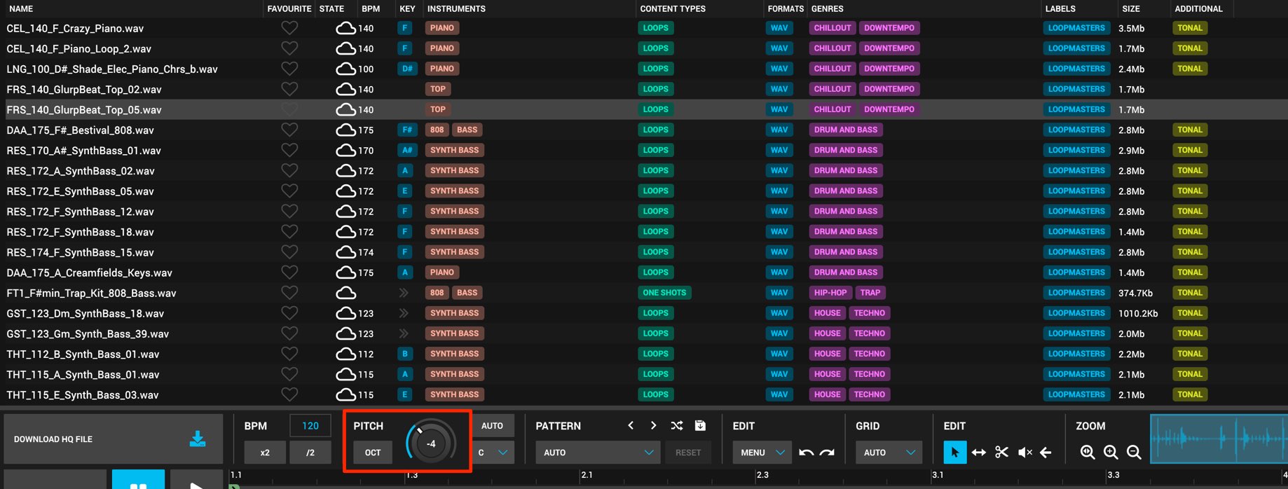The image size is (1288, 489).
Task: Click HIP-HOP genre tag
Action: (x=830, y=293)
